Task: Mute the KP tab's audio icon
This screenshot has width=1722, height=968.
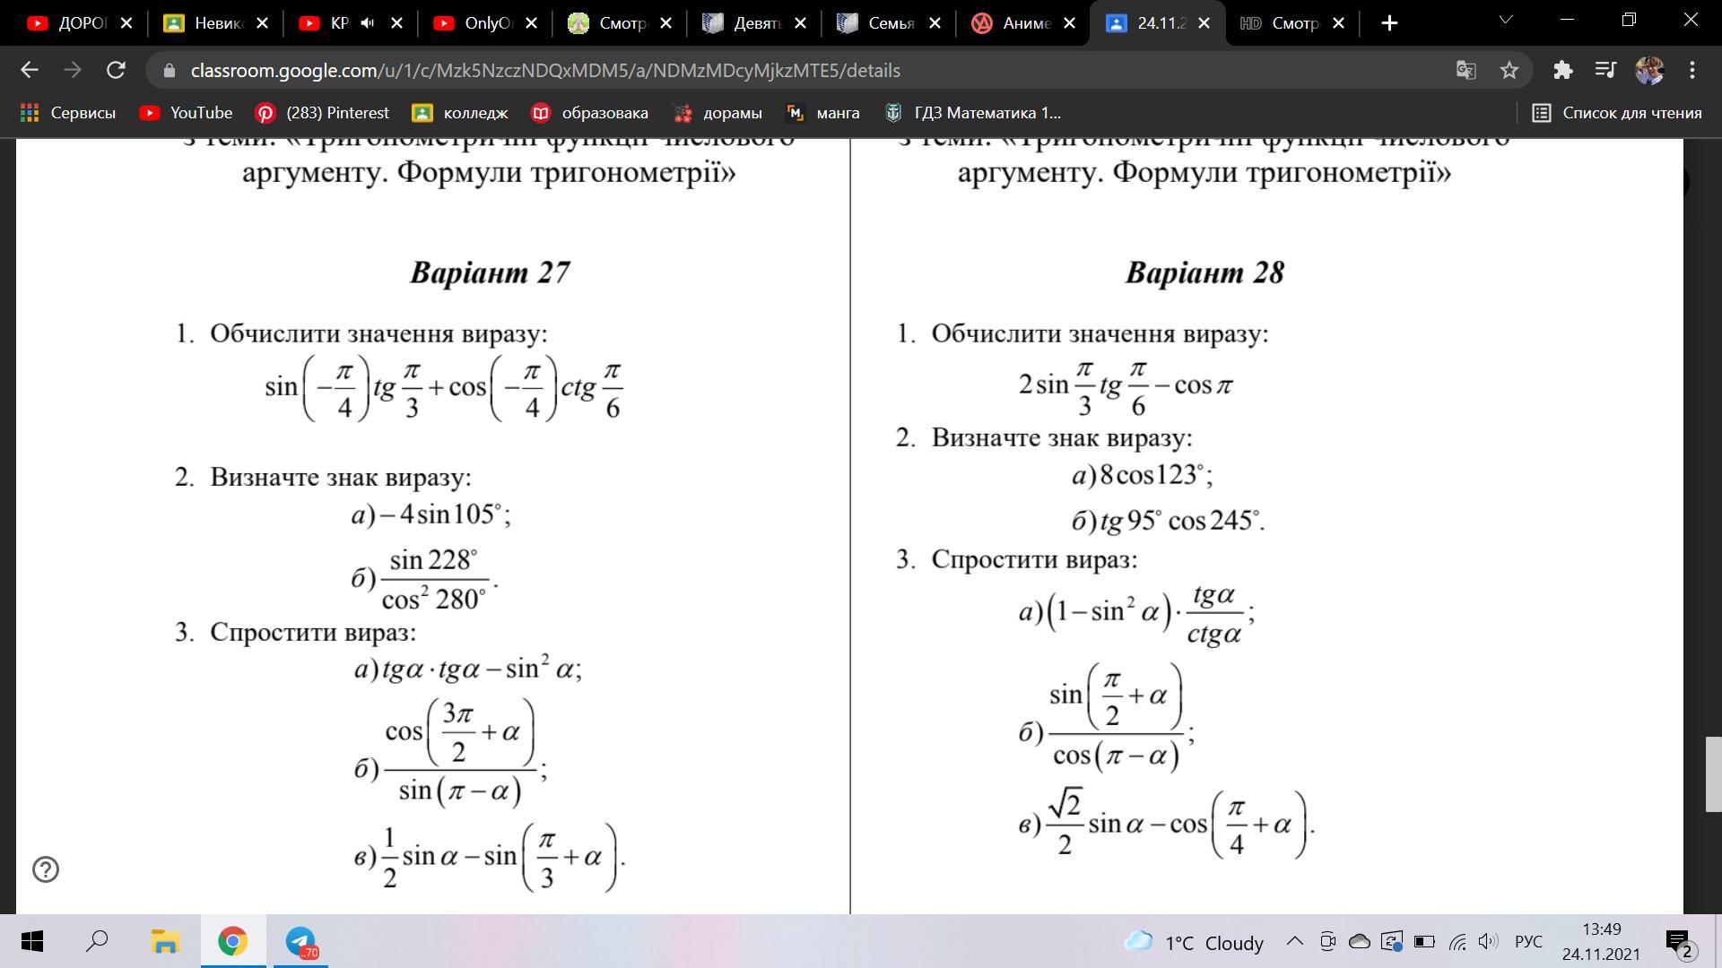Action: click(367, 23)
